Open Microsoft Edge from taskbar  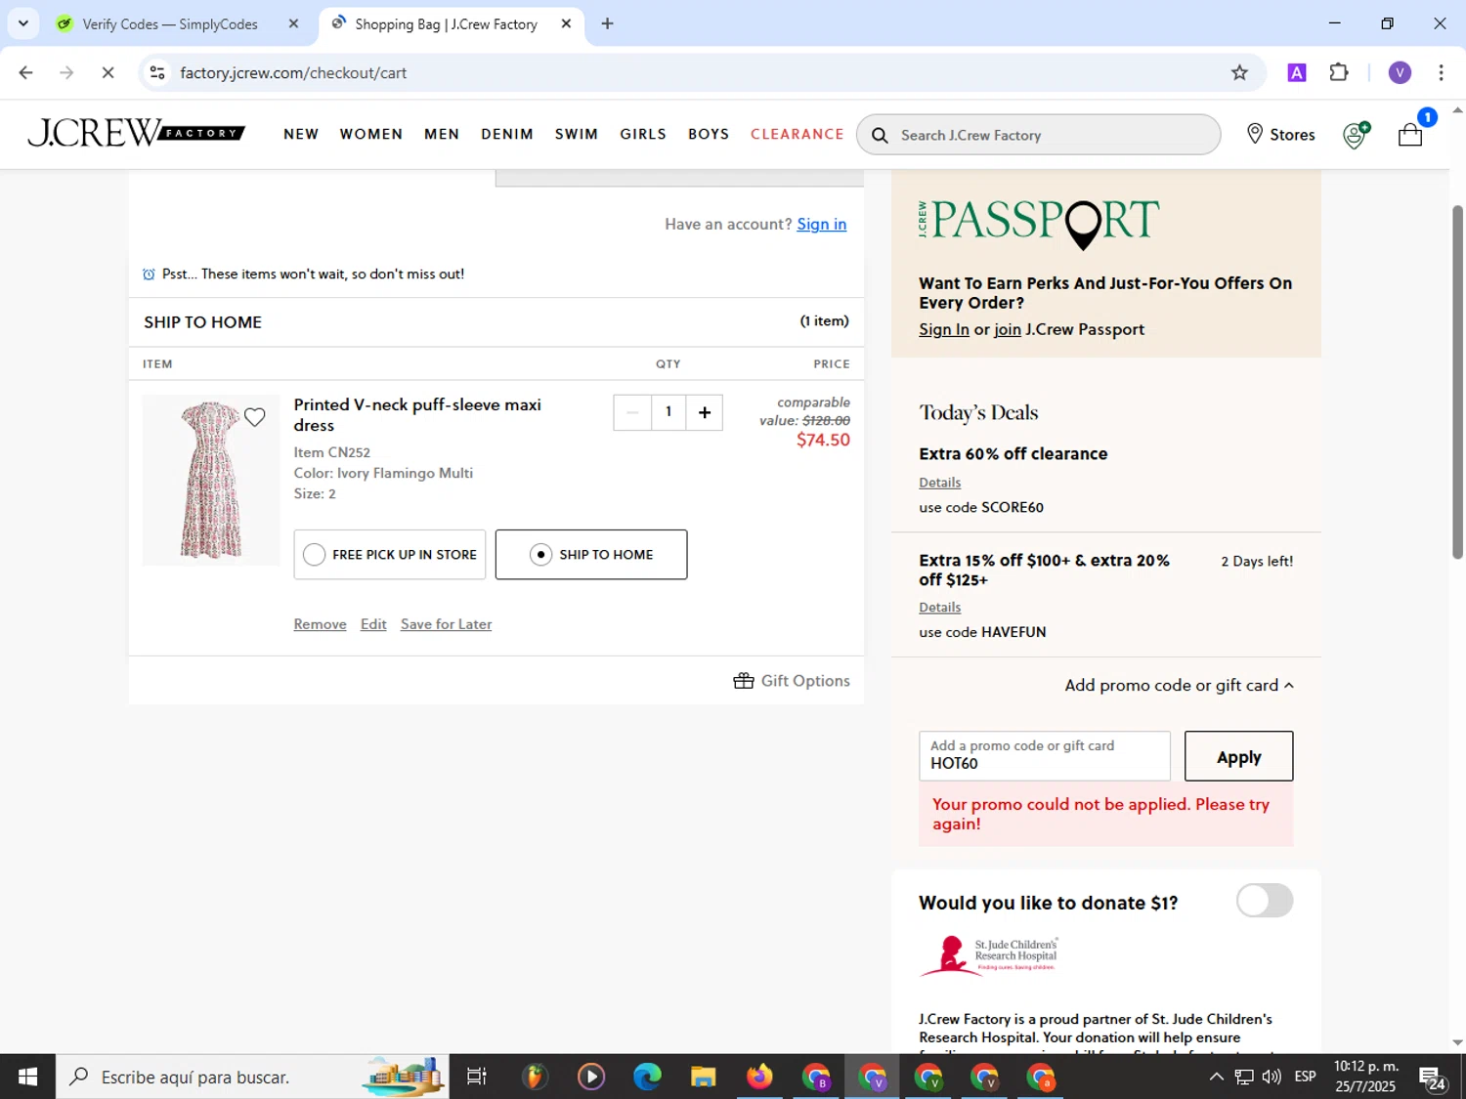pyautogui.click(x=647, y=1077)
